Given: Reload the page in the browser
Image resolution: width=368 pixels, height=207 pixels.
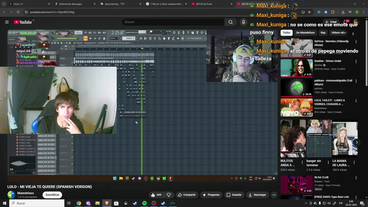Looking at the screenshot, I should pyautogui.click(x=18, y=12).
